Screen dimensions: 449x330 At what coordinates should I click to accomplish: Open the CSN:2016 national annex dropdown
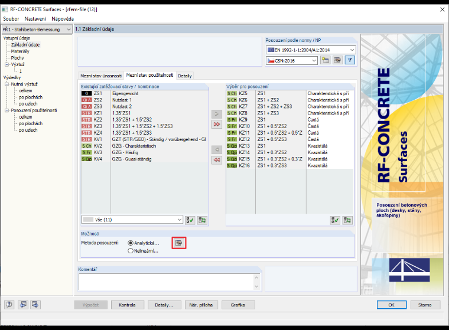(x=292, y=60)
